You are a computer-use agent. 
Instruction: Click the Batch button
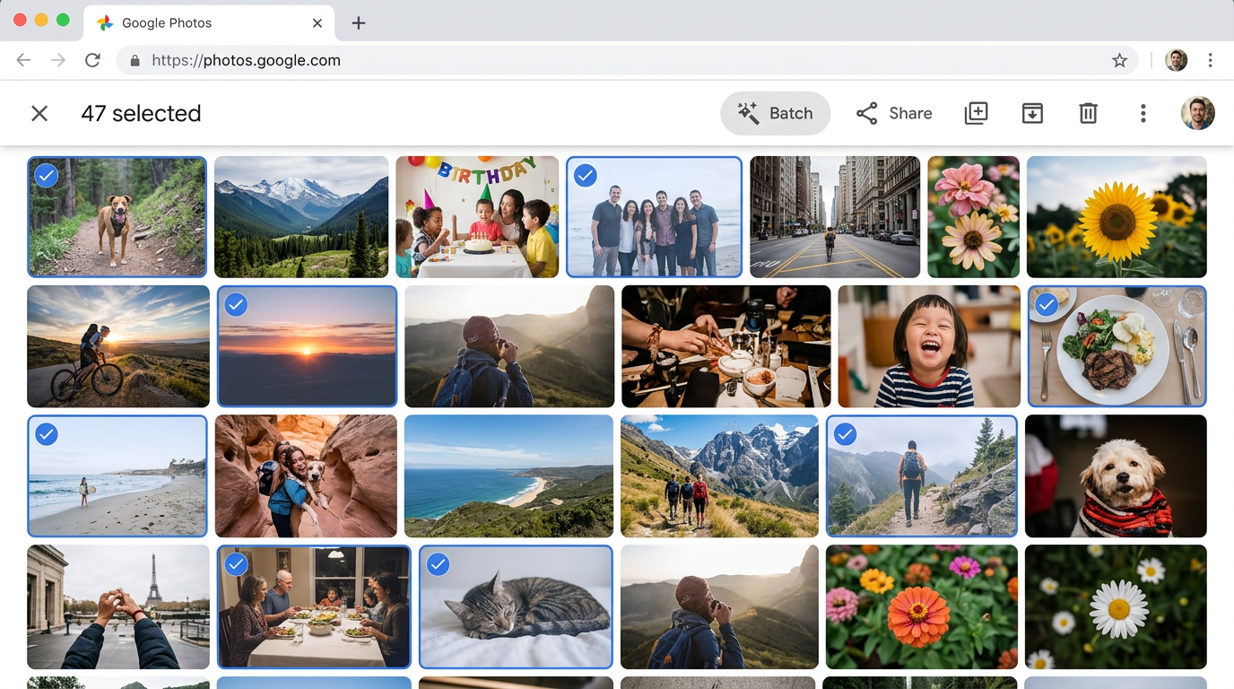click(775, 113)
